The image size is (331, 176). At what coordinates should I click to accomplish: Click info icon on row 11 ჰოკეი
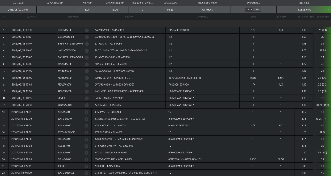pyautogui.click(x=87, y=98)
